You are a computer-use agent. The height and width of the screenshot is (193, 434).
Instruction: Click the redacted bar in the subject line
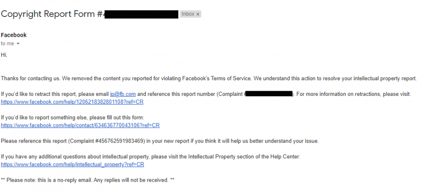(x=142, y=14)
